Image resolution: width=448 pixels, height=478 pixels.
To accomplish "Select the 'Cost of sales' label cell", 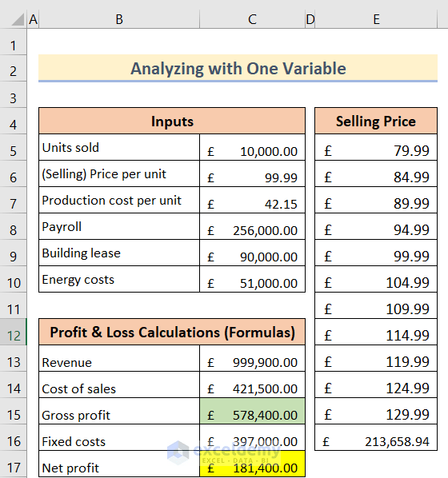I will click(119, 384).
